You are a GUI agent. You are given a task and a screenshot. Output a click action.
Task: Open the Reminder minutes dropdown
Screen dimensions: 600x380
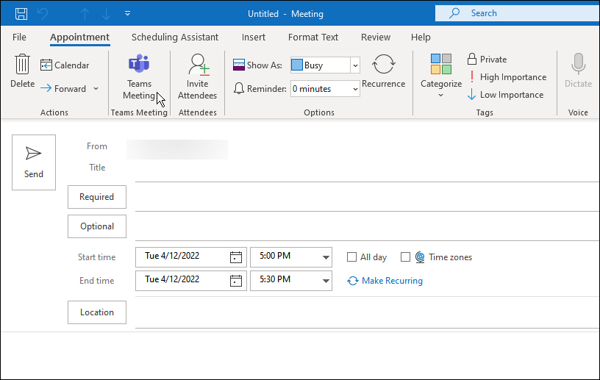coord(355,89)
